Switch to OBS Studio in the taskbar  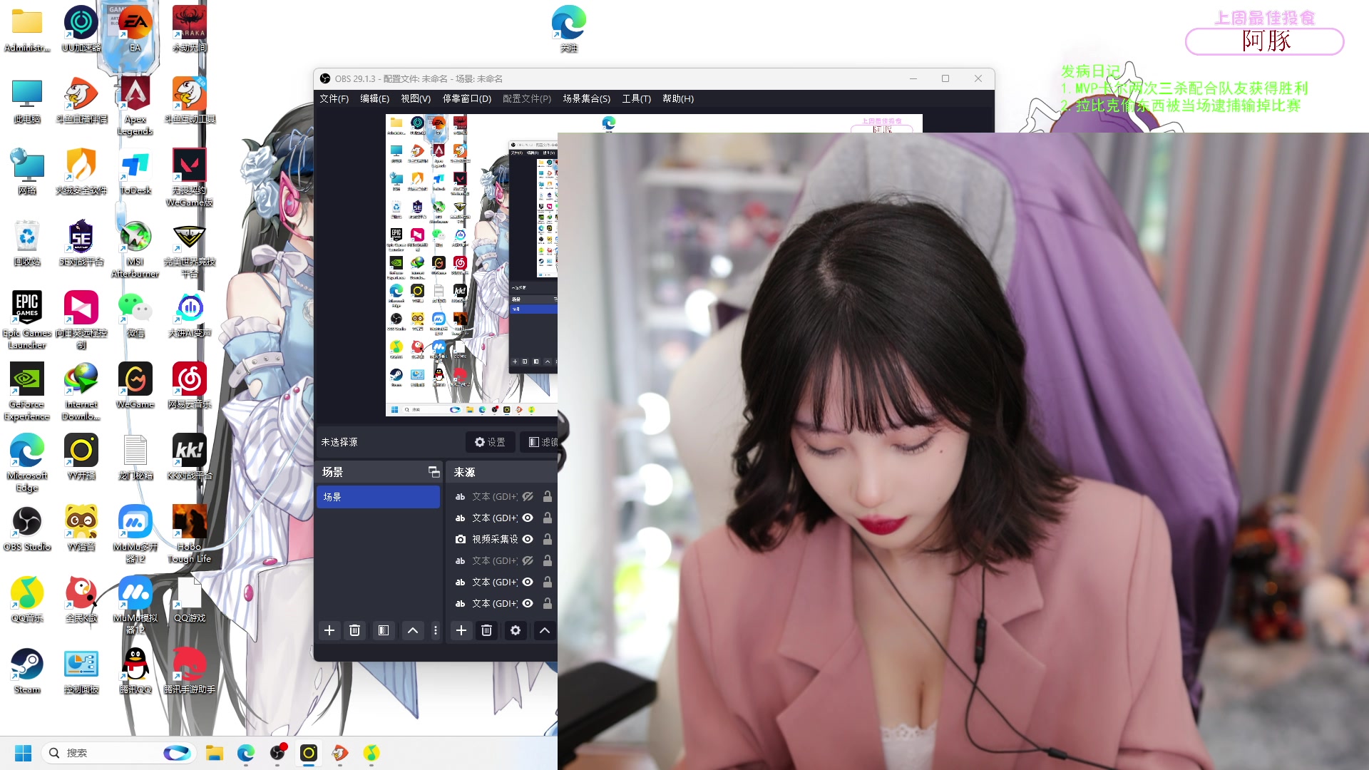coord(277,753)
